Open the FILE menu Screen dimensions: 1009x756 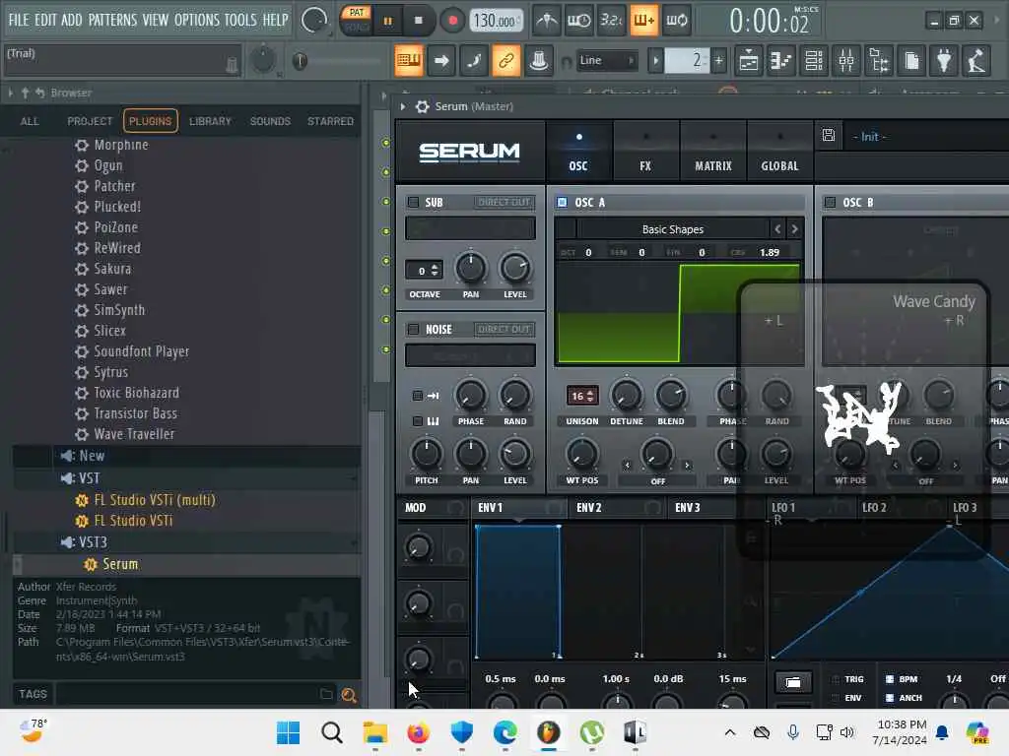[19, 20]
